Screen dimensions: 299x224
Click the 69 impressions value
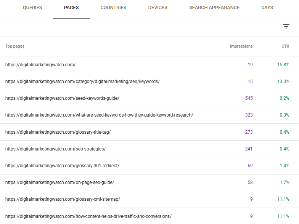pos(250,166)
